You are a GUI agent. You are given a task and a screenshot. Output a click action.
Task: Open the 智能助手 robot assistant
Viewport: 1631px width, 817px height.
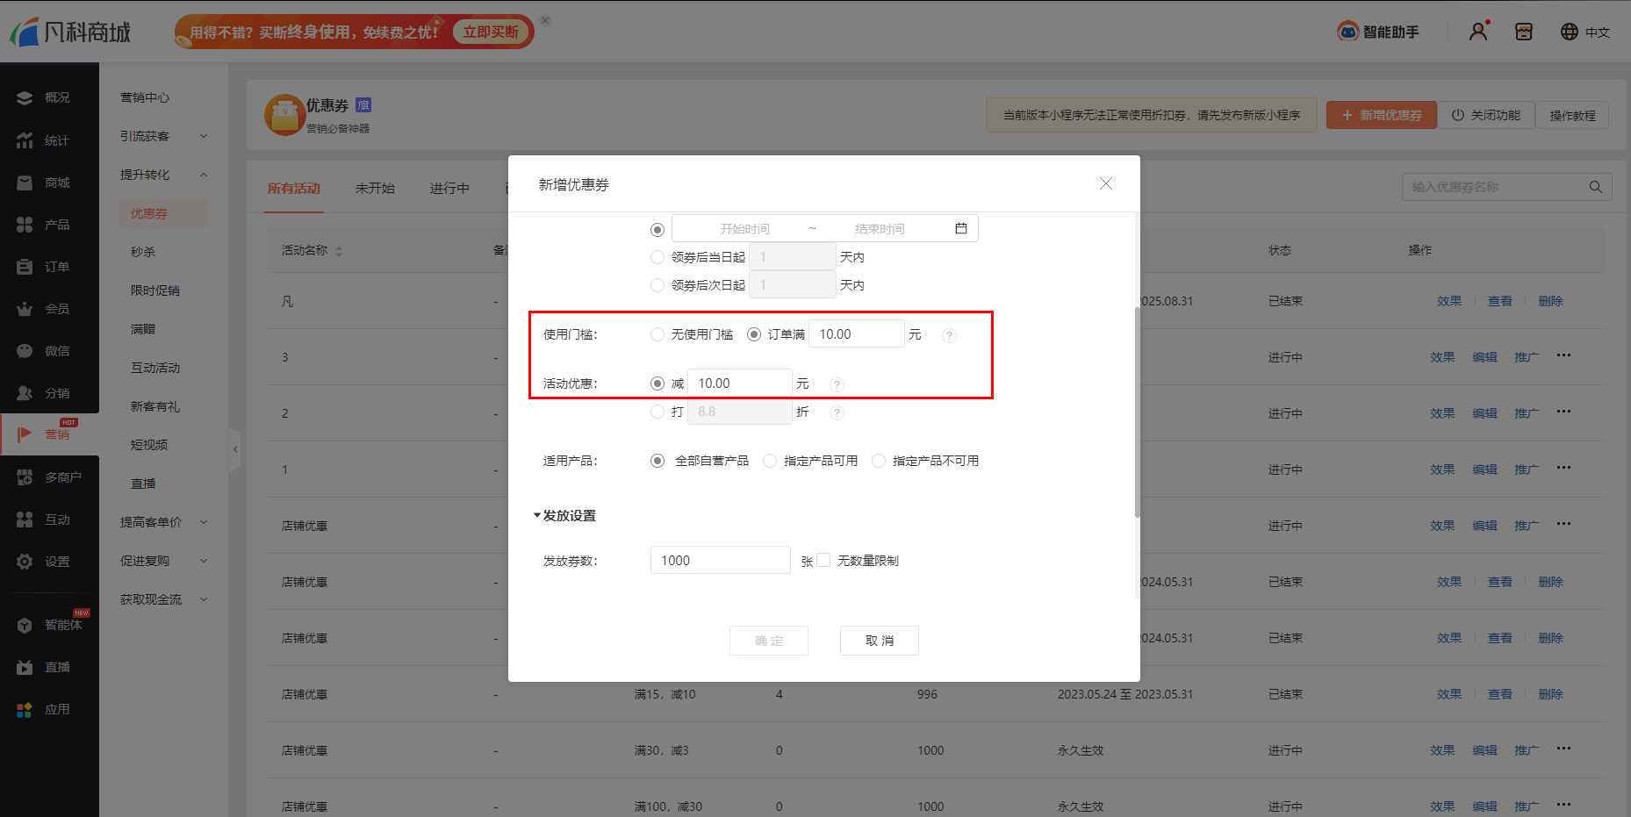pos(1377,32)
